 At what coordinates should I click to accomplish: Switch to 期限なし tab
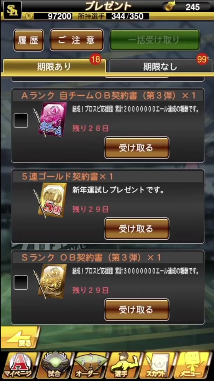pos(160,66)
